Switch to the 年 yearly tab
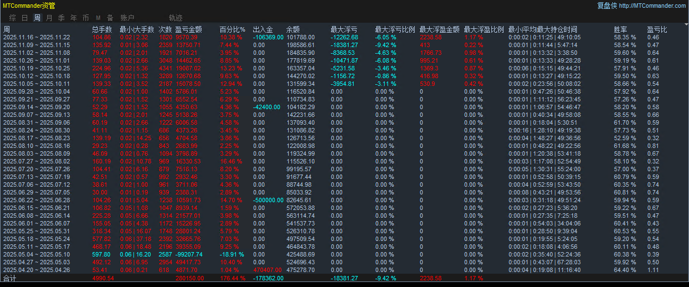This screenshot has width=689, height=287. click(74, 18)
